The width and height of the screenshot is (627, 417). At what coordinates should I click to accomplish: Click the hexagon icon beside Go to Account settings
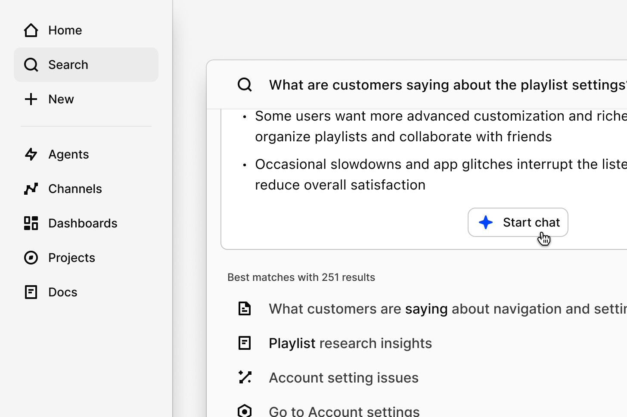(245, 411)
